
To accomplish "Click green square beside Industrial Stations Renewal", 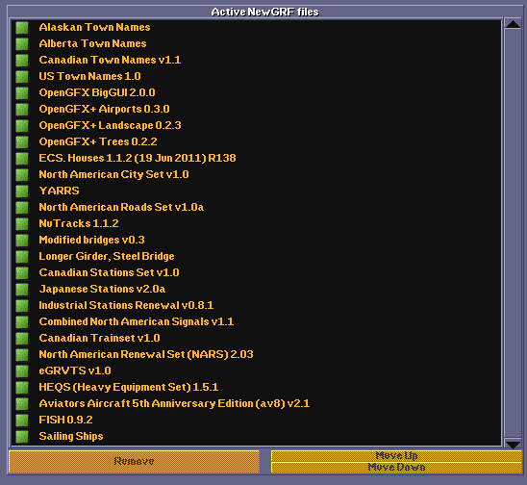I will (22, 306).
